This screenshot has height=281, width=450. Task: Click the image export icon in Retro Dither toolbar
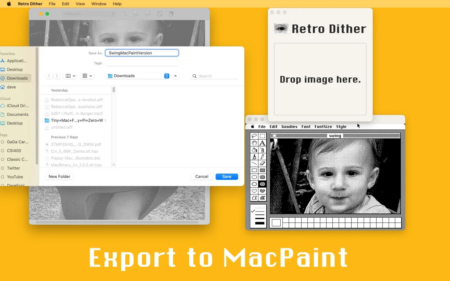point(159,14)
